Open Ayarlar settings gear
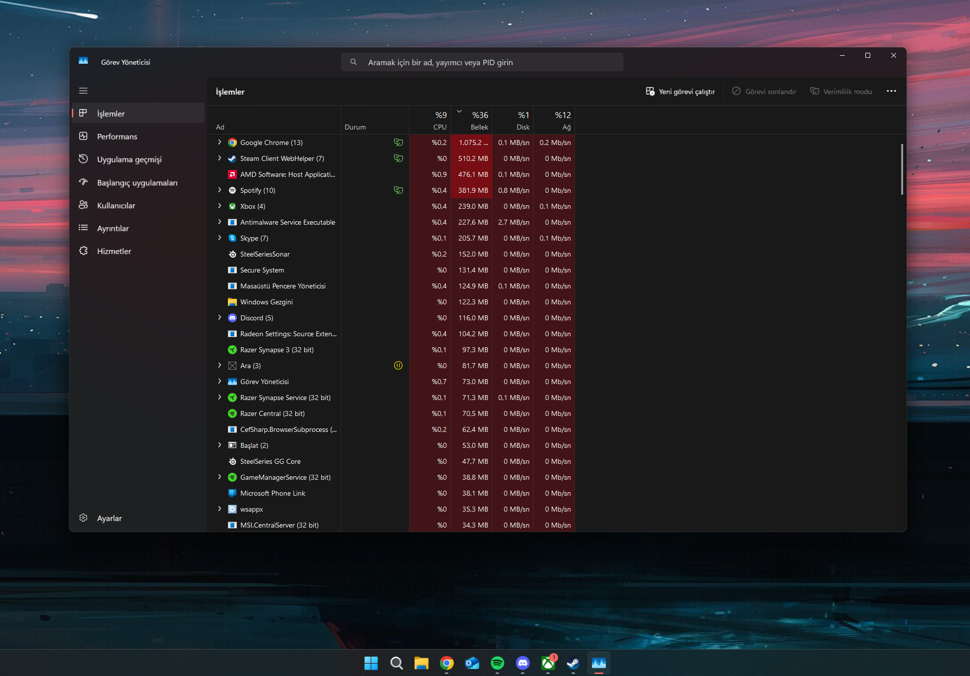This screenshot has width=970, height=676. click(x=83, y=518)
